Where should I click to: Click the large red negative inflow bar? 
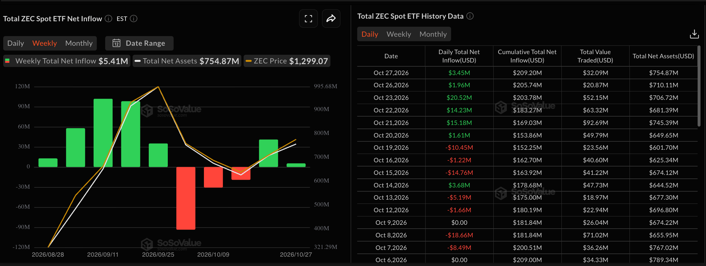coord(186,198)
